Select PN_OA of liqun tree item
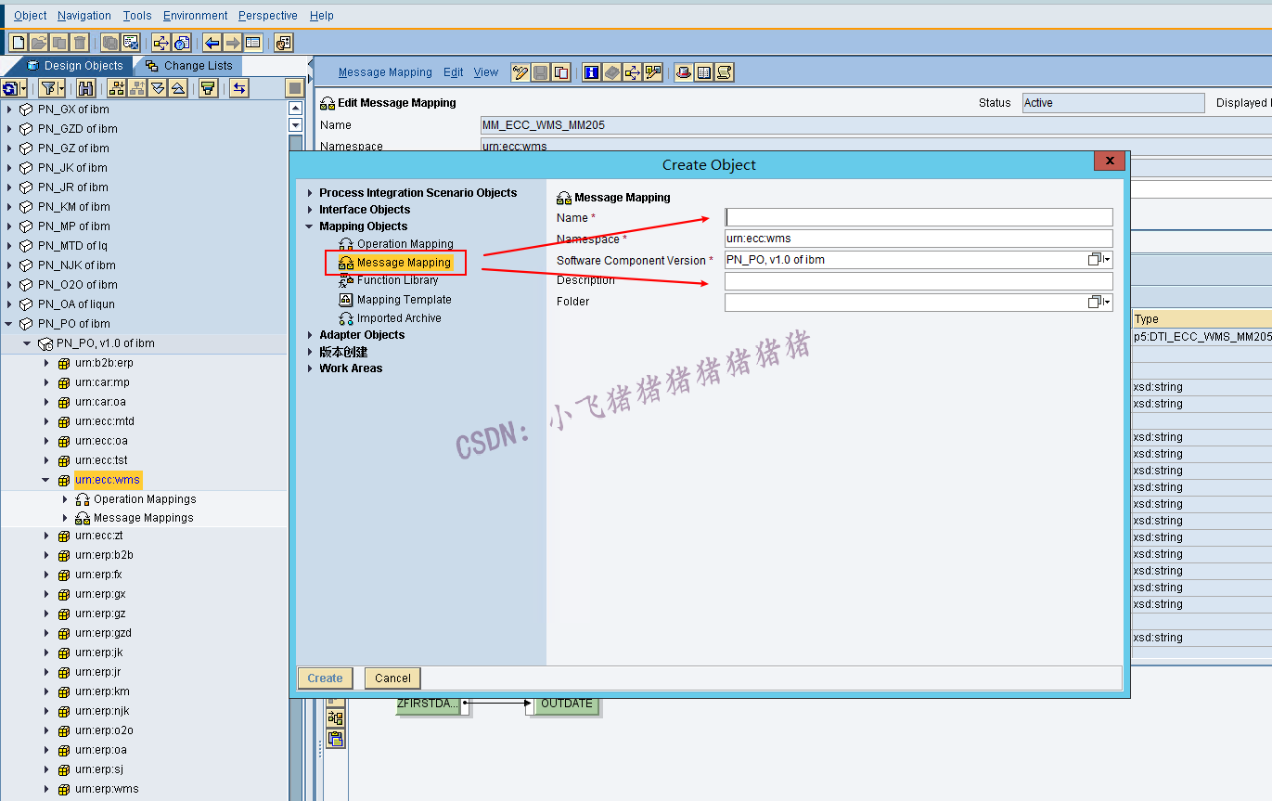The image size is (1272, 801). point(76,304)
